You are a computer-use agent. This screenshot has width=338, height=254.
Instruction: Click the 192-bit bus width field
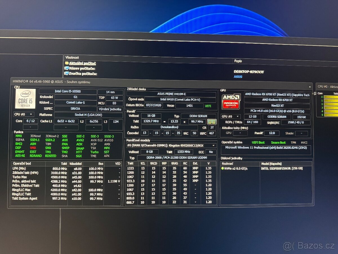click(301, 117)
